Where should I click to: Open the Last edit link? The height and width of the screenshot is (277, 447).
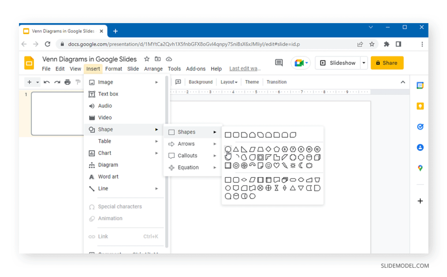pos(245,69)
